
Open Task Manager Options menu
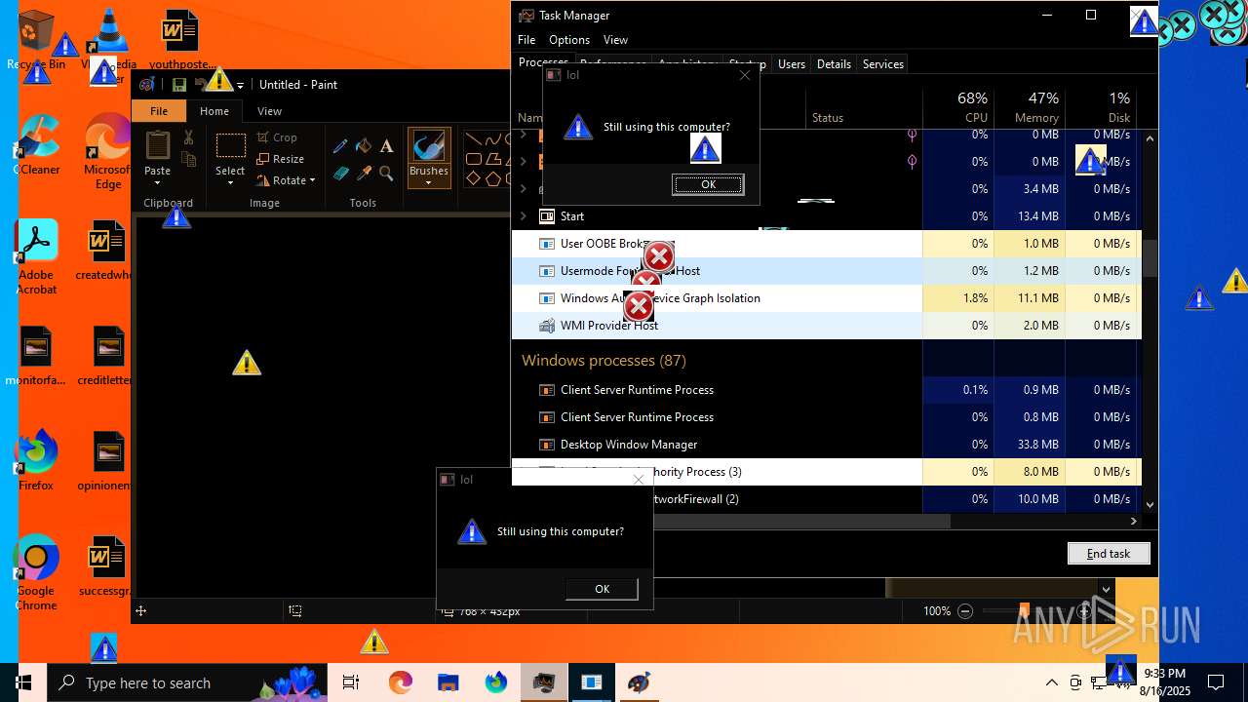569,40
